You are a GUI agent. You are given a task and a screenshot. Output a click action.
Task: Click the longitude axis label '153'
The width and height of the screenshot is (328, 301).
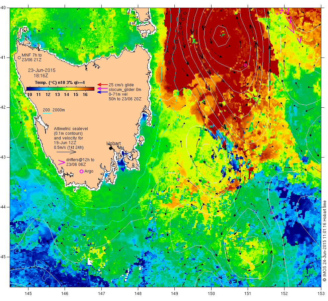coord(321,294)
